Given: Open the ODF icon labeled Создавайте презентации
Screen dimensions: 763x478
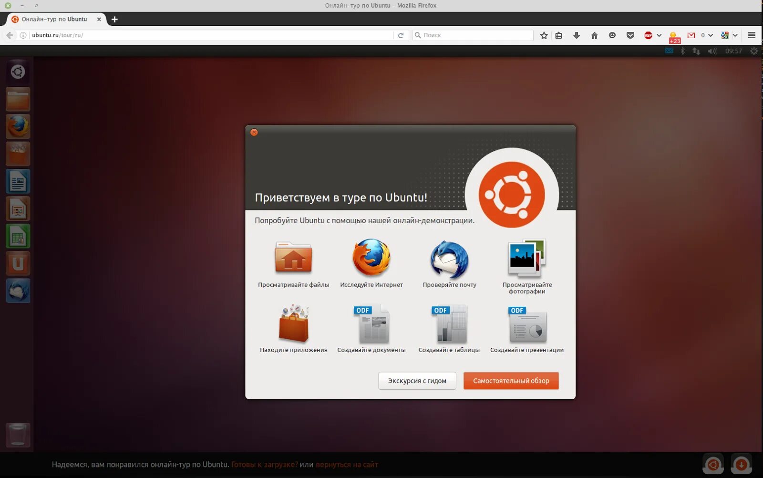Looking at the screenshot, I should click(x=527, y=324).
